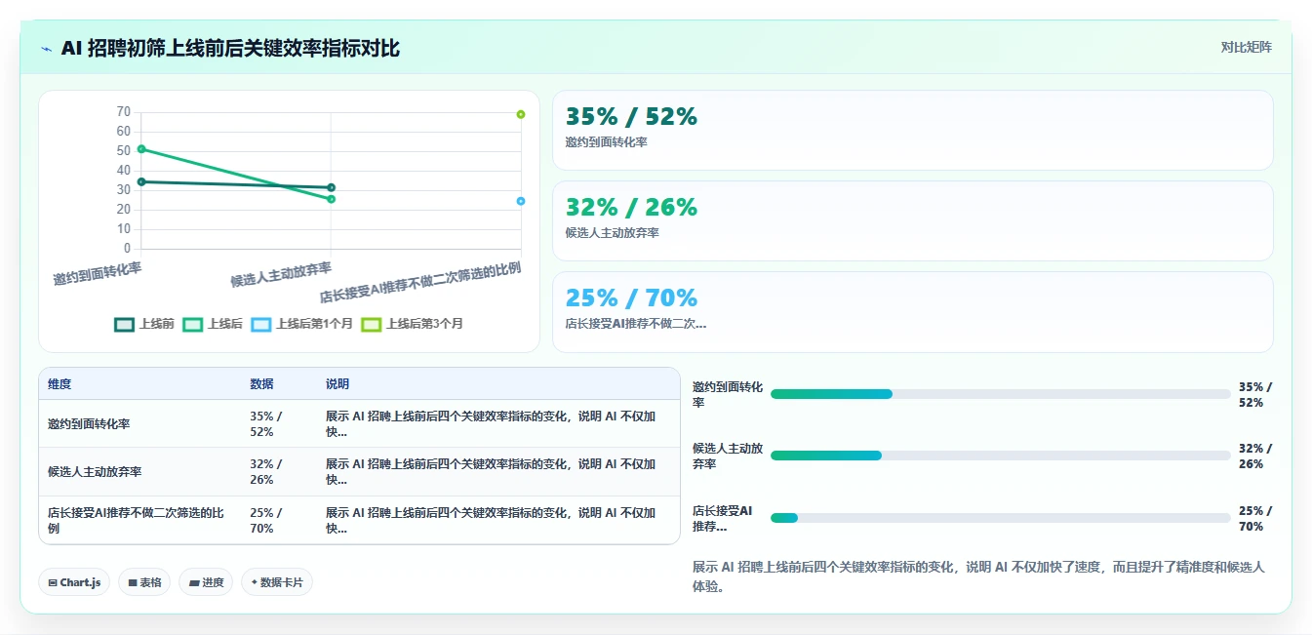Toggle the 上线后第1个月 legend item

[x=301, y=324]
